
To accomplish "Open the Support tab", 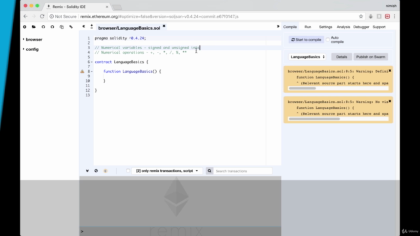I will click(379, 27).
